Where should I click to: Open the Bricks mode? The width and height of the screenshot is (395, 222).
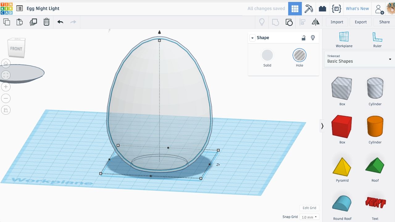[x=322, y=9]
